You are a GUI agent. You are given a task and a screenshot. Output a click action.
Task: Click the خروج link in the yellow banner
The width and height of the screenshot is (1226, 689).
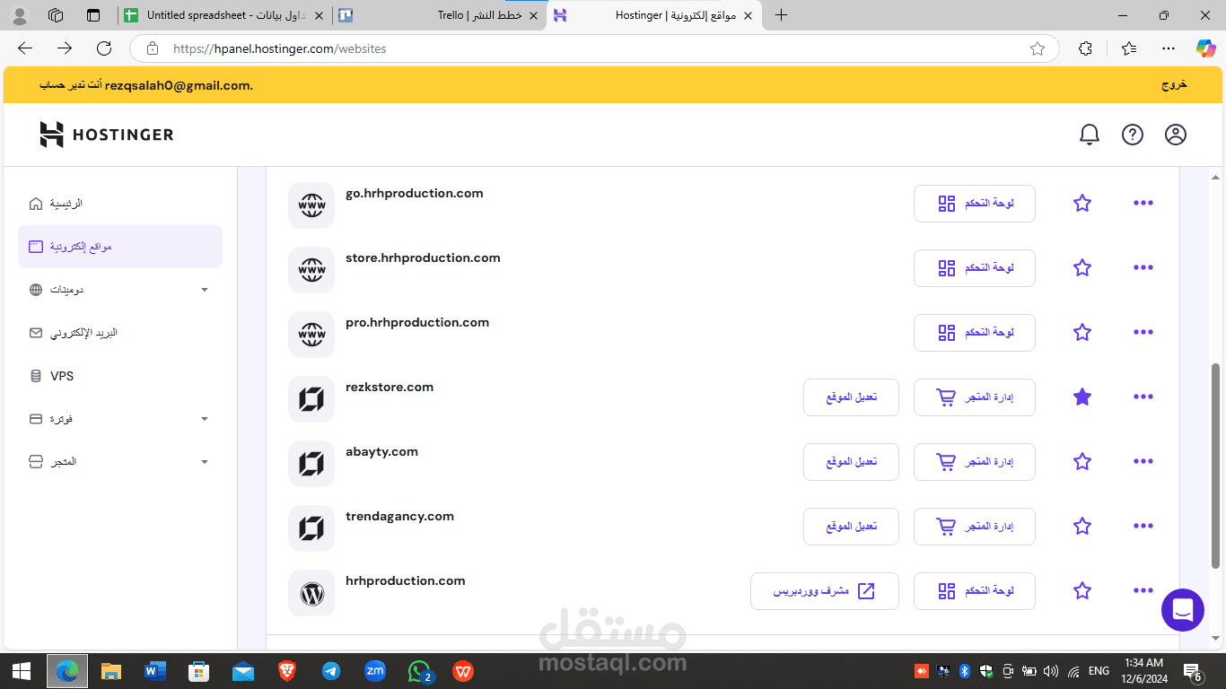pyautogui.click(x=1174, y=84)
